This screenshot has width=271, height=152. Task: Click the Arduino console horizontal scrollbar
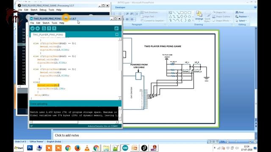point(75,122)
